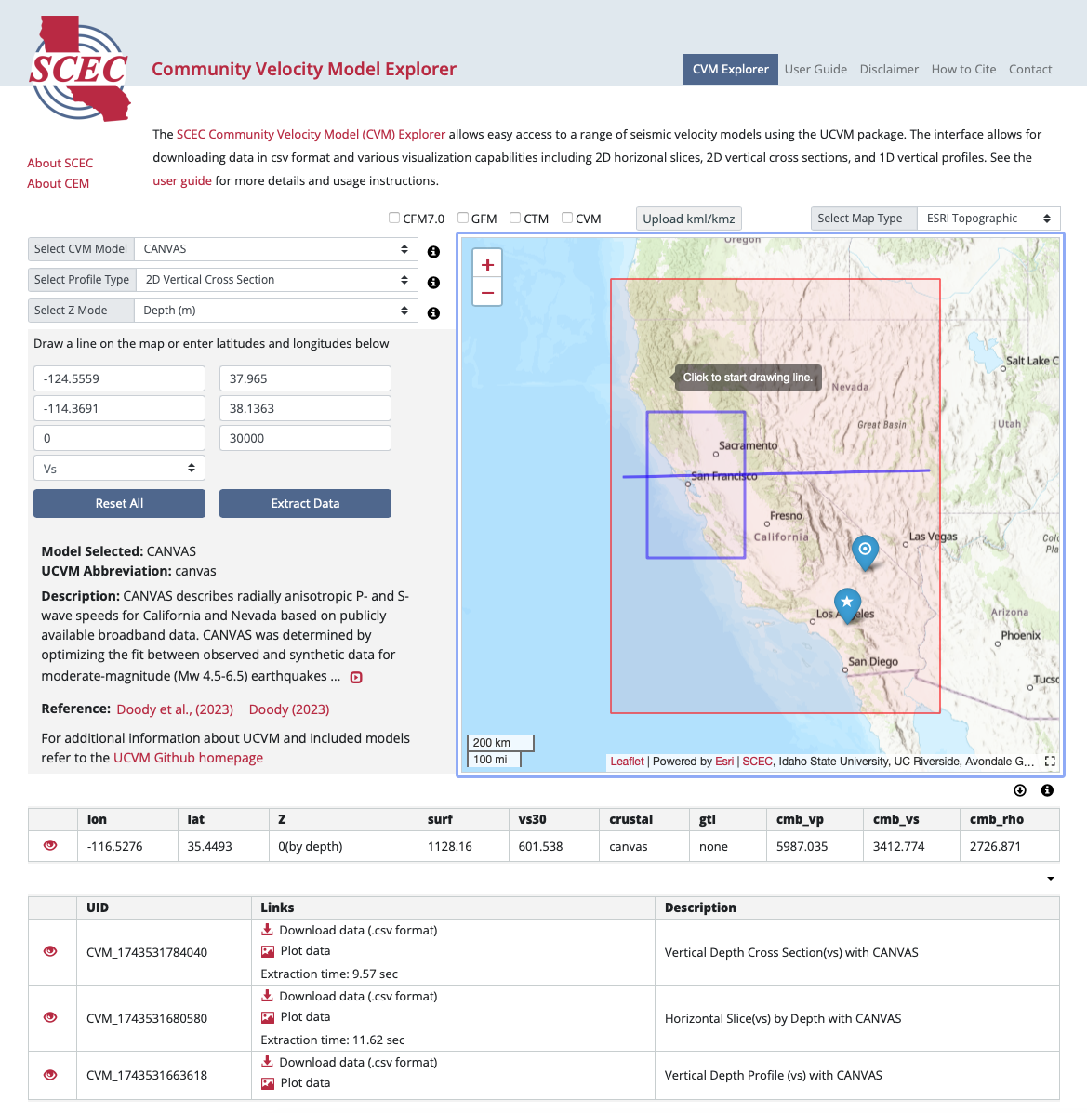Screen dimensions: 1087x1113
Task: Click plot image icon for CVM_1743531663618
Action: (268, 1083)
